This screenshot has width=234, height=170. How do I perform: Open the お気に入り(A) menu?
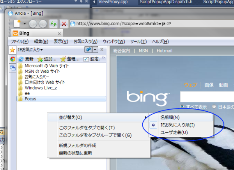85,42
